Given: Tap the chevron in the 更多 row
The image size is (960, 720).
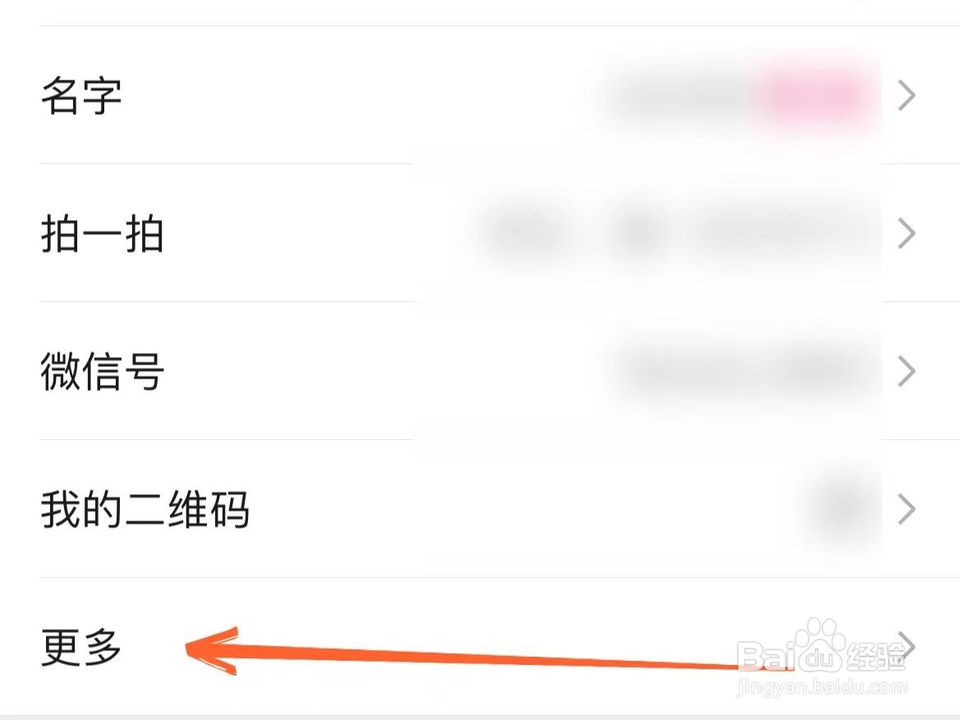Looking at the screenshot, I should coord(908,647).
